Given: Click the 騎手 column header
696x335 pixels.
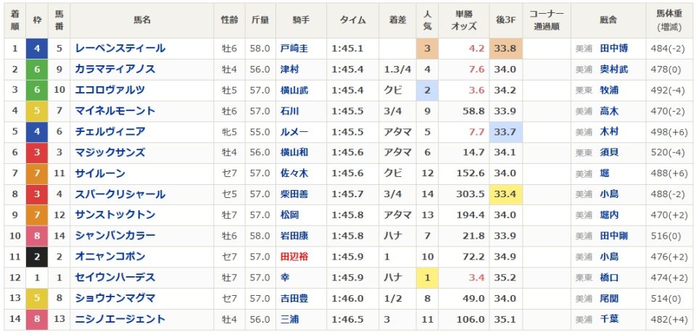Looking at the screenshot, I should pyautogui.click(x=300, y=21).
